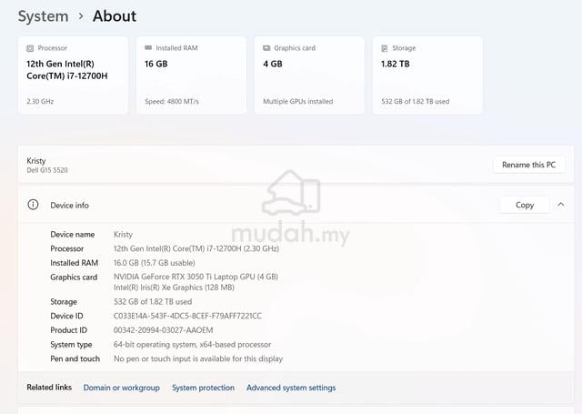This screenshot has height=414, width=582.
Task: Select the 1.82 TB Storage card
Action: coord(427,75)
